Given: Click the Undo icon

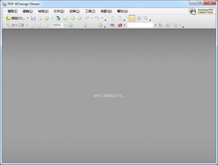Looking at the screenshot, I should click(x=87, y=18).
